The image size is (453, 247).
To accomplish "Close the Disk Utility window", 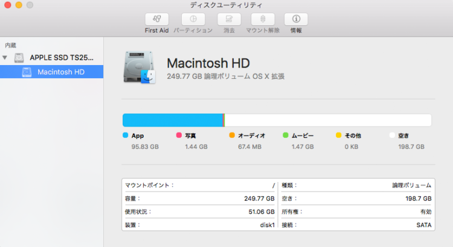I will point(8,5).
